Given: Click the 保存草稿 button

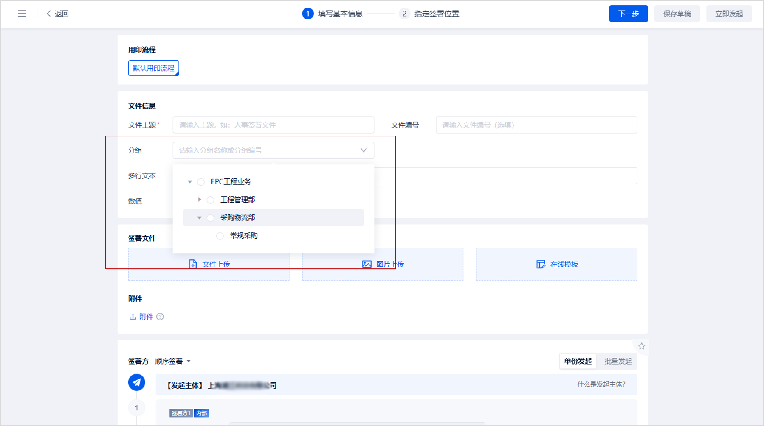Looking at the screenshot, I should [677, 14].
